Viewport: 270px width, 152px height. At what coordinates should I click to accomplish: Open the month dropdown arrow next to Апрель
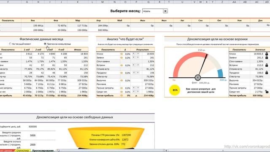pos(165,11)
